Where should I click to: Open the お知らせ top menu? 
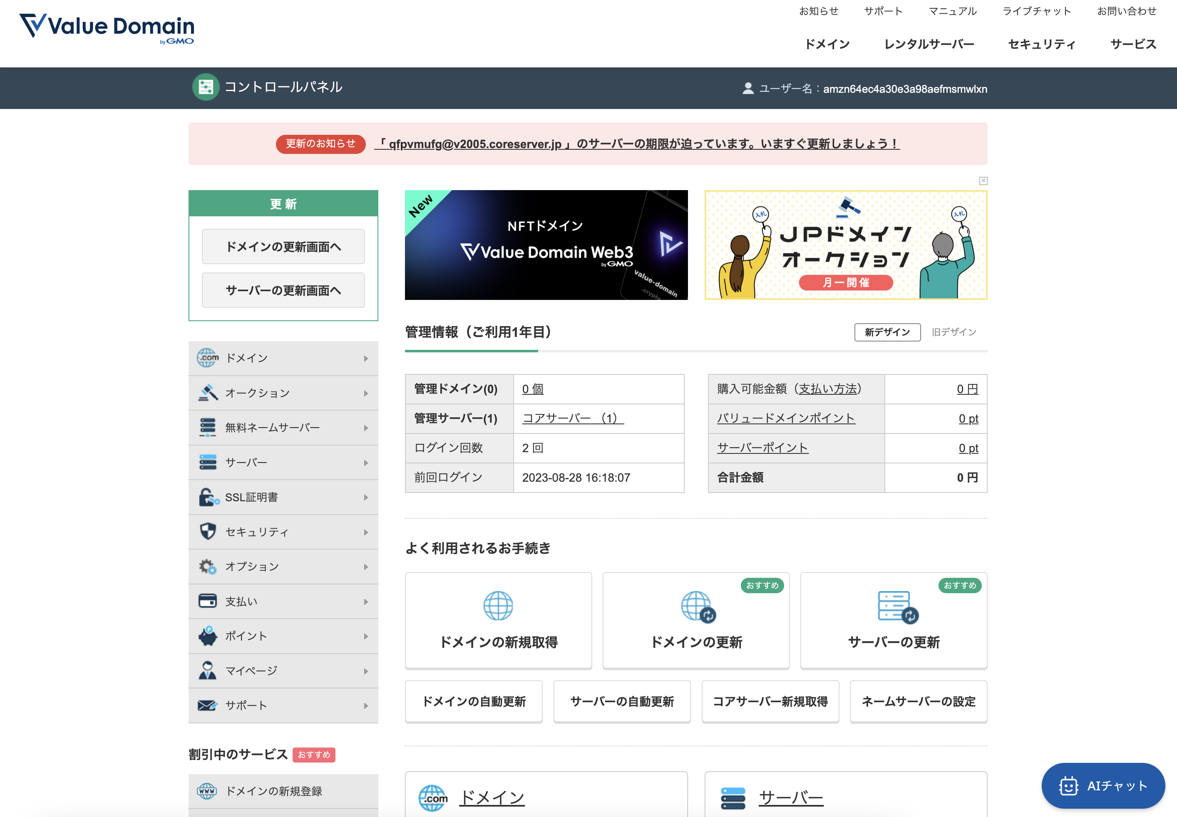click(819, 11)
